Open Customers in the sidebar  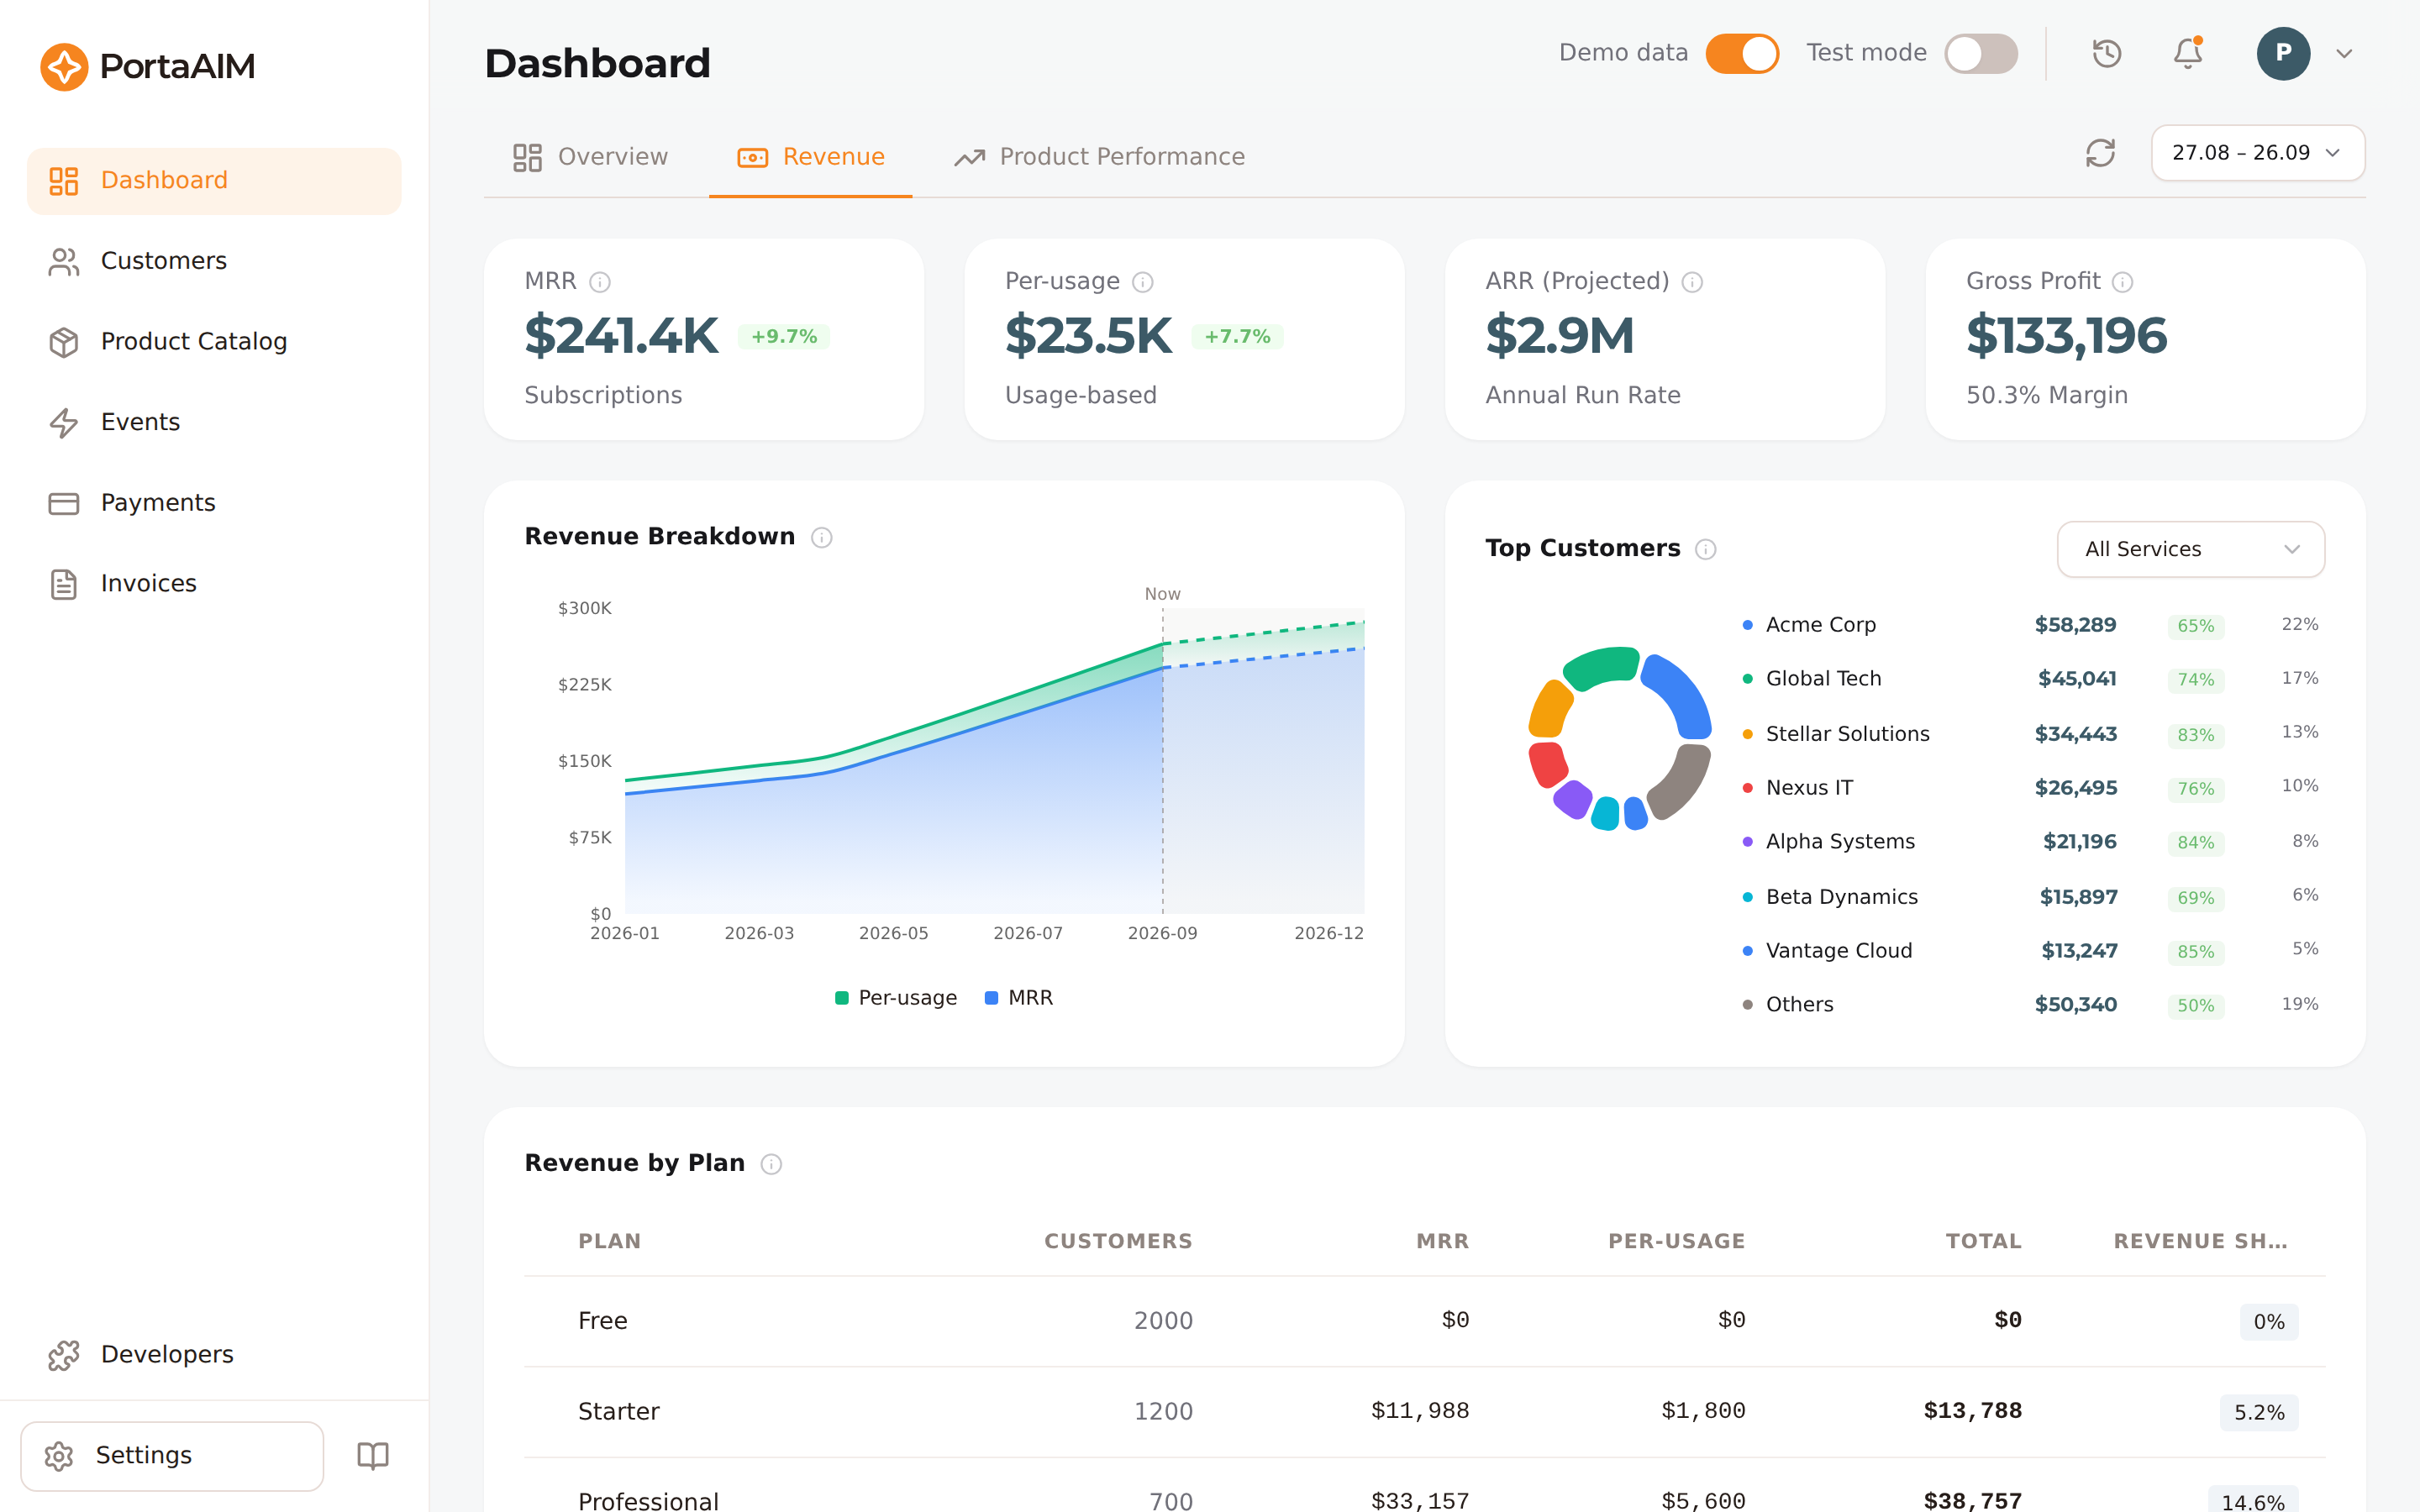coord(214,261)
